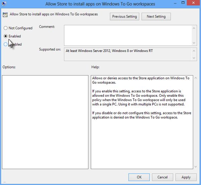Click the Options list box
Image resolution: width=201 pixels, height=185 pixels.
click(45, 122)
